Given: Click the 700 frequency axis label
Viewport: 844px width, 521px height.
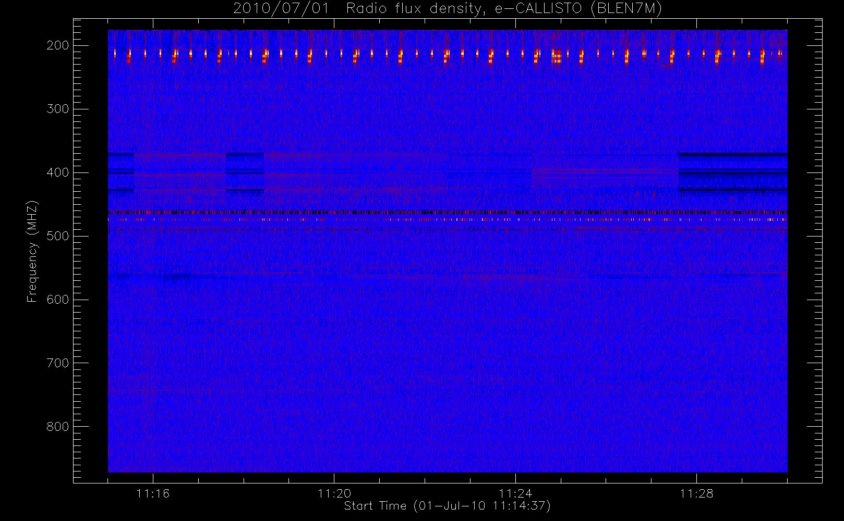Looking at the screenshot, I should pos(58,363).
